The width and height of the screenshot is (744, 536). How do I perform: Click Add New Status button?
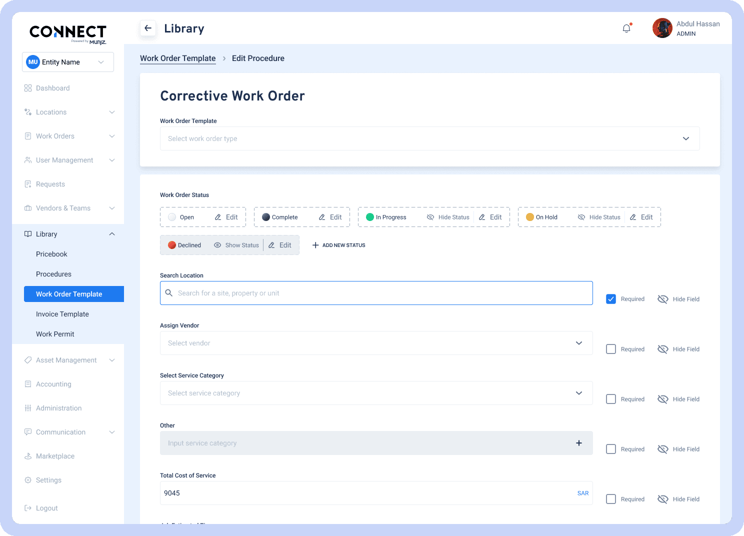click(x=339, y=245)
